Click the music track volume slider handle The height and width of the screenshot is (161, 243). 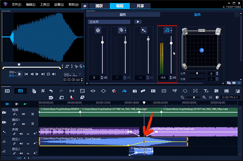[171, 43]
